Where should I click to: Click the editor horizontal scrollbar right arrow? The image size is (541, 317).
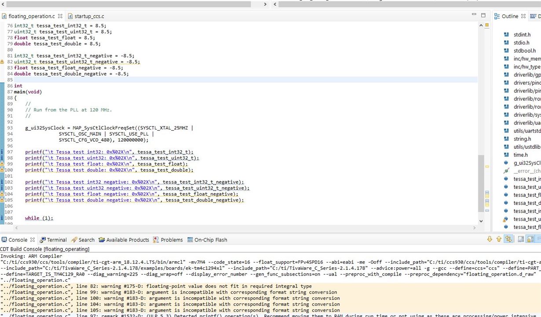click(474, 228)
